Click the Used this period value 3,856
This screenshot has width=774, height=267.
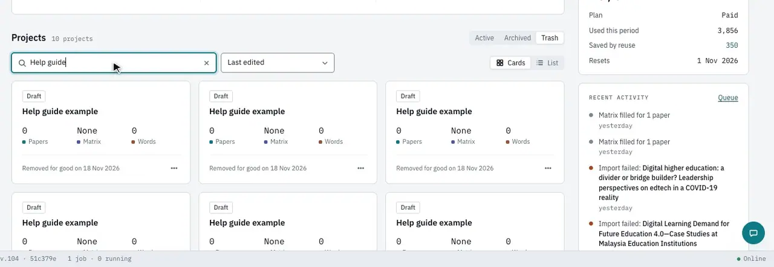(727, 30)
